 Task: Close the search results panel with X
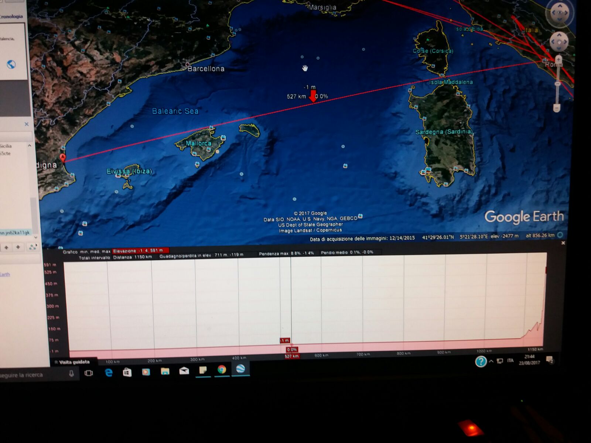(x=27, y=124)
